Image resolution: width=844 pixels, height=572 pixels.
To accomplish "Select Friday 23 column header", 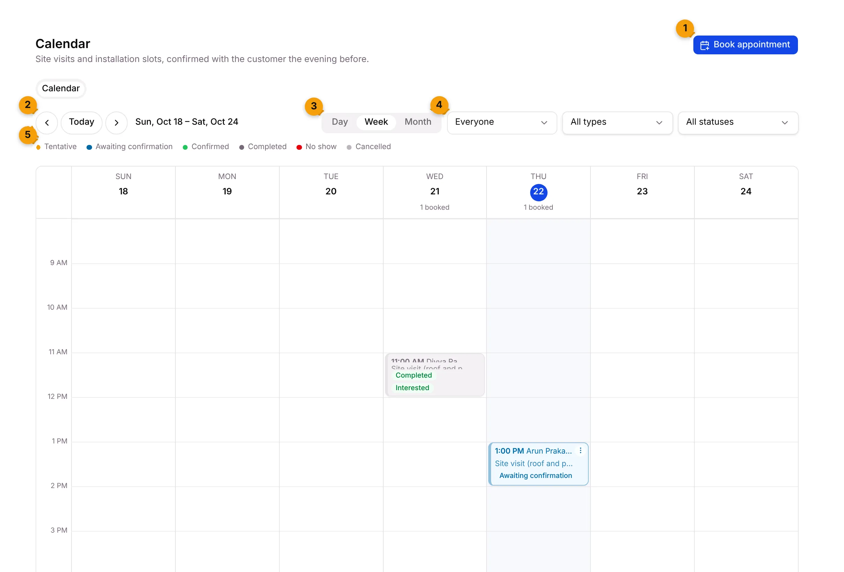I will [x=642, y=192].
